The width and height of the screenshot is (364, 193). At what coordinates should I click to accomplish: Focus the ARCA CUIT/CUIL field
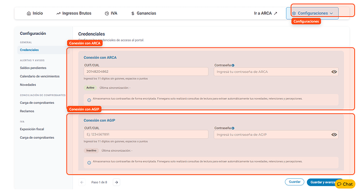point(146,71)
